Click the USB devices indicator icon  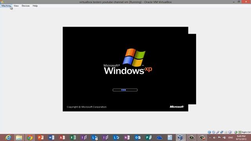[218, 132]
